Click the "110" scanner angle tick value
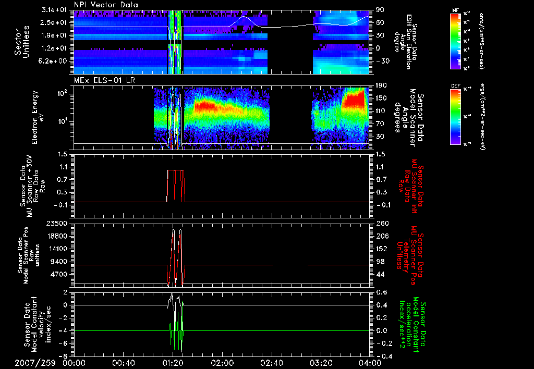Viewport: 534px width, 369px height. 382,111
